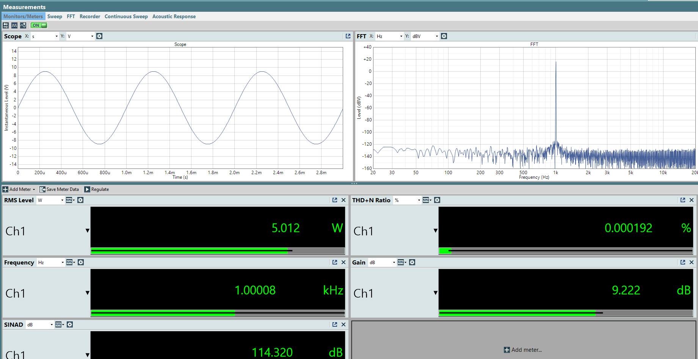Open the Acoustic Response tab

click(x=174, y=16)
